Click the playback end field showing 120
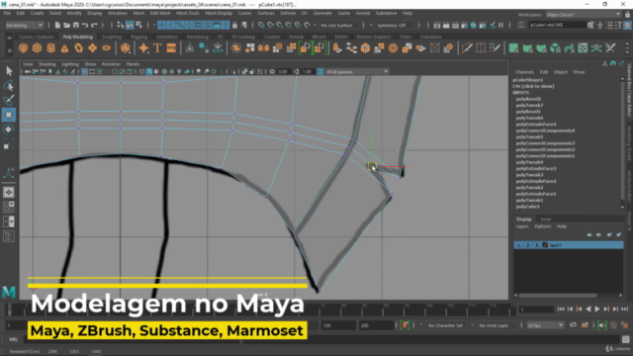Image resolution: width=633 pixels, height=356 pixels. tap(338, 325)
